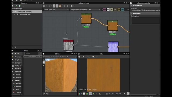
Task: Click the grid layout icon in graph toolbar
Action: [44, 6]
